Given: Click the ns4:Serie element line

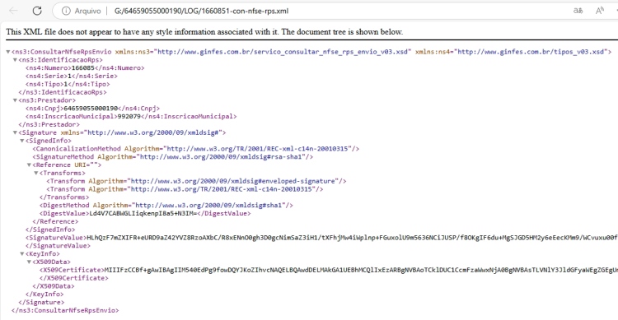Looking at the screenshot, I should [72, 76].
